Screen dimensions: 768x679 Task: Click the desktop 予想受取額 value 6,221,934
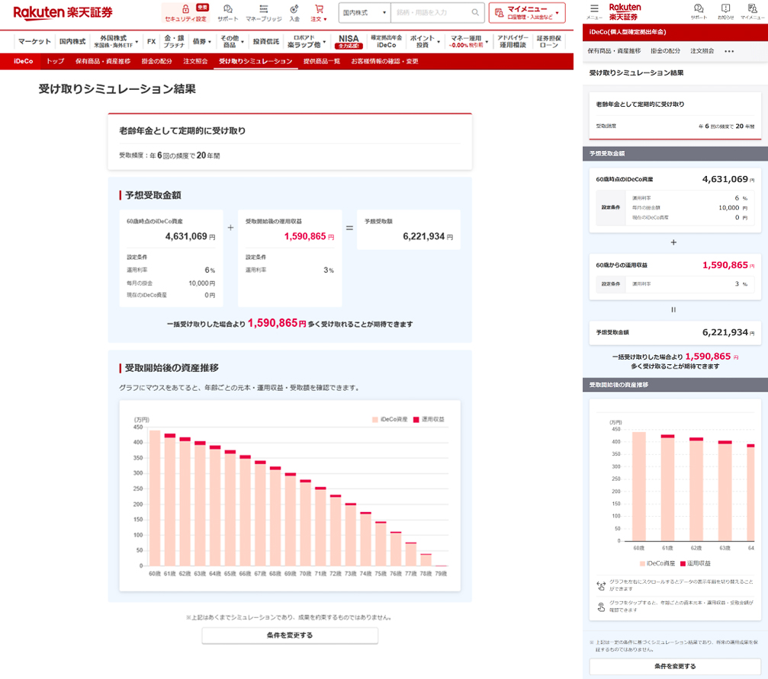tap(424, 236)
